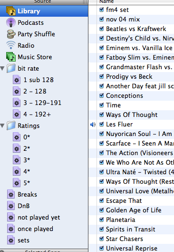Screen dimensions: 174x252
Task: Click the Ratings folder icon
Action: [11, 126]
